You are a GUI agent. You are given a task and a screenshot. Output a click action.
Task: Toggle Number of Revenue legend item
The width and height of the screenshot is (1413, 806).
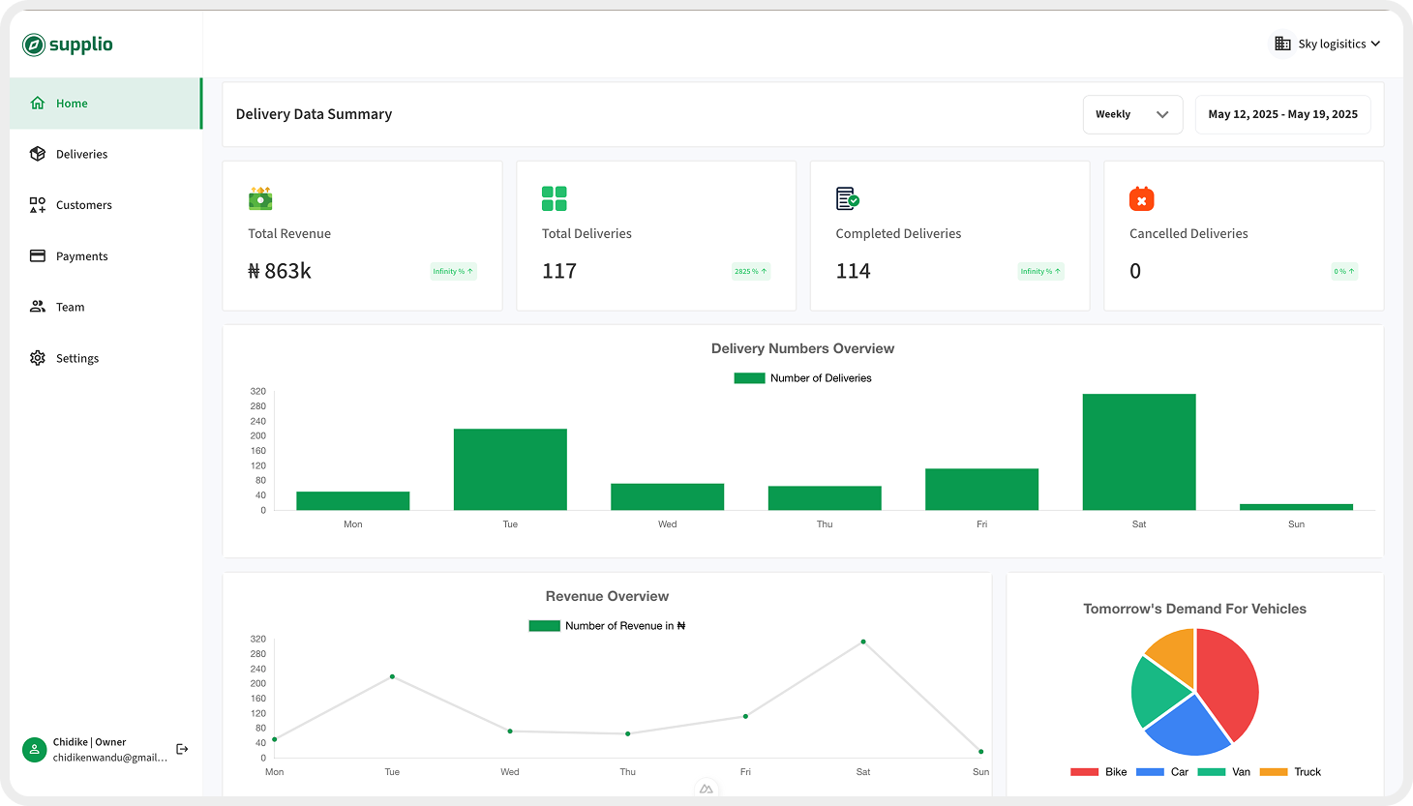click(607, 626)
